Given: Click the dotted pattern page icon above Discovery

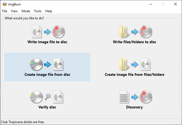Looking at the screenshot, I should click(x=124, y=97).
